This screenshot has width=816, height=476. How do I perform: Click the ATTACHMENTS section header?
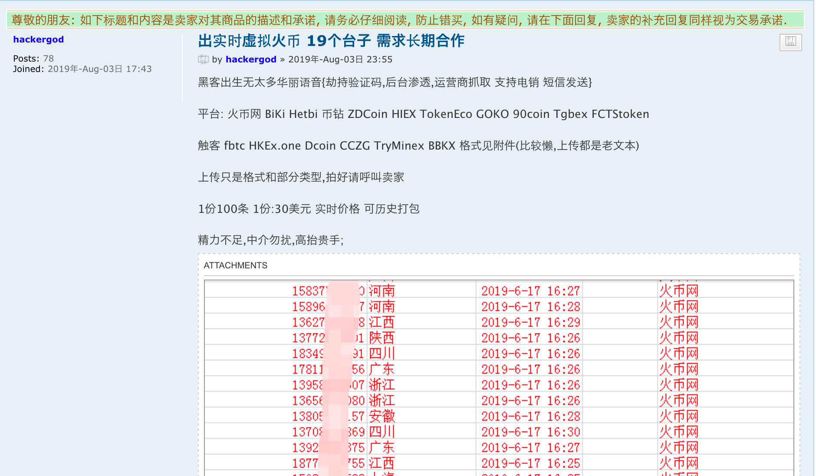point(236,265)
